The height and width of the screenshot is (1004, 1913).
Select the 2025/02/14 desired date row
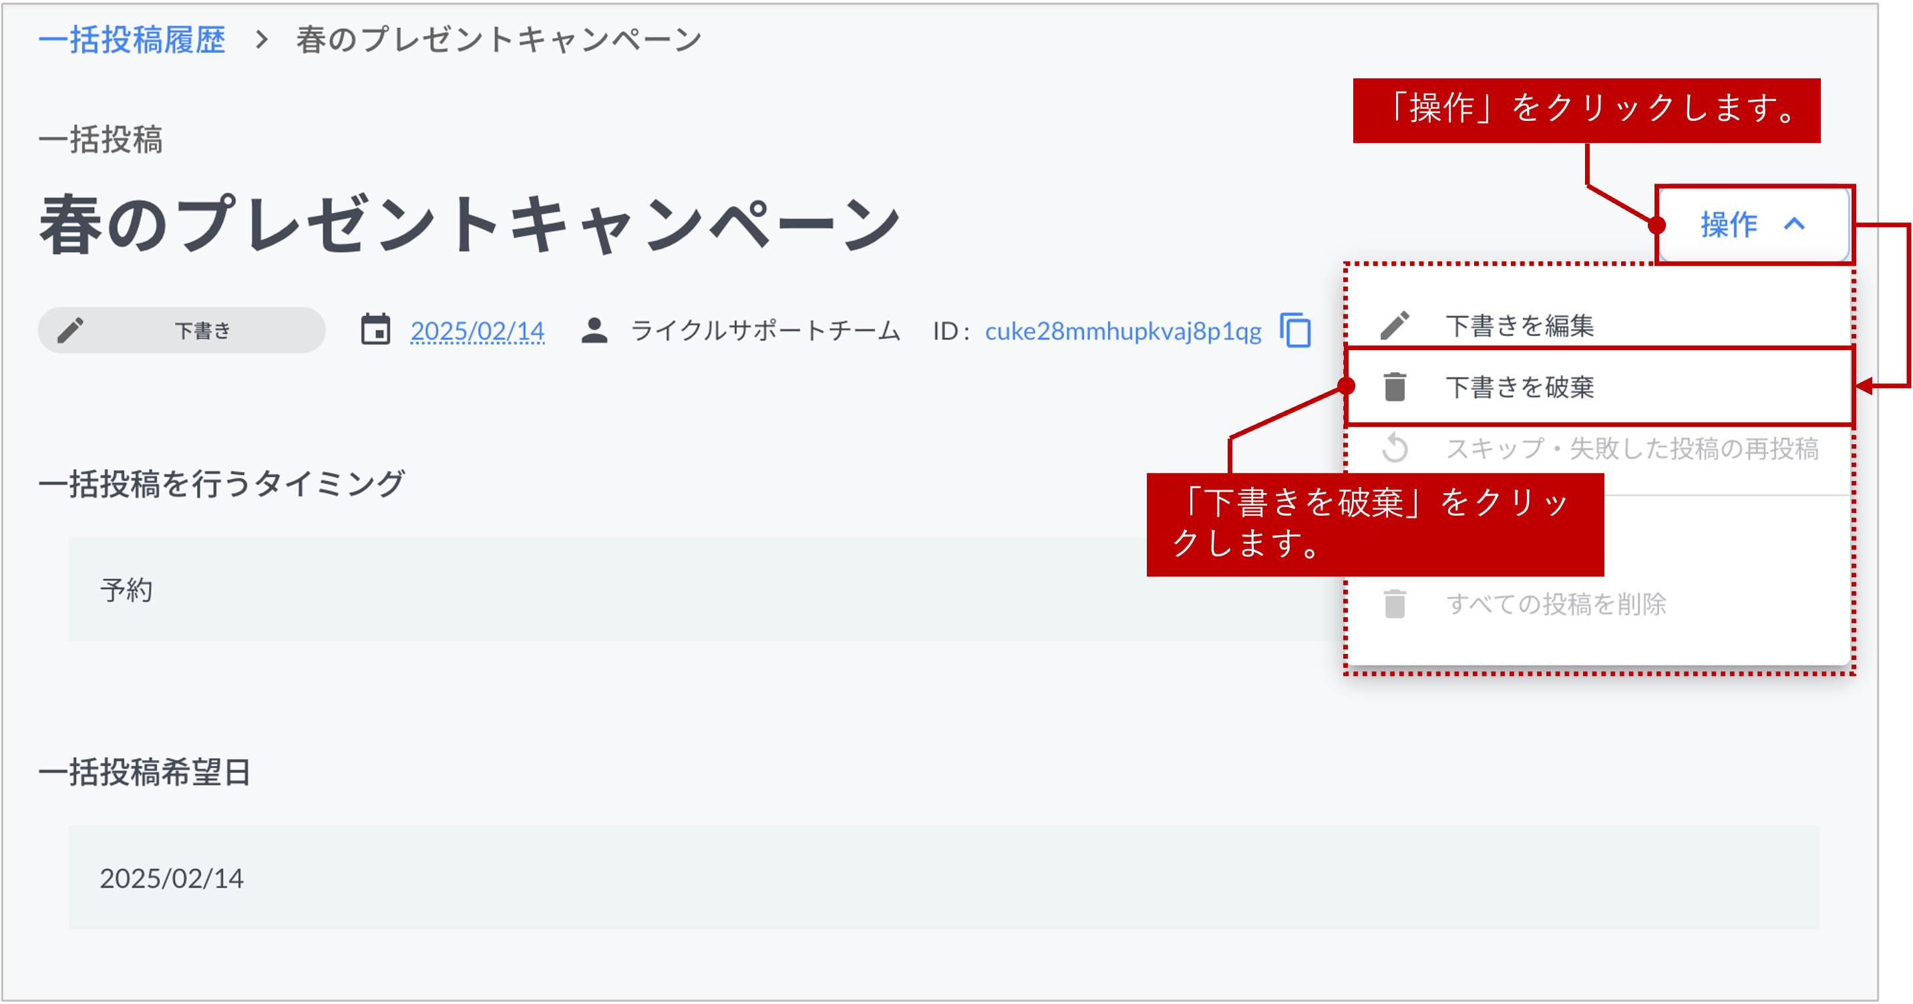coord(172,878)
